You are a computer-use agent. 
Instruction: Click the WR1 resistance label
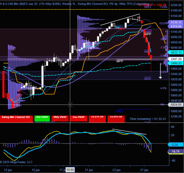[x=147, y=7]
